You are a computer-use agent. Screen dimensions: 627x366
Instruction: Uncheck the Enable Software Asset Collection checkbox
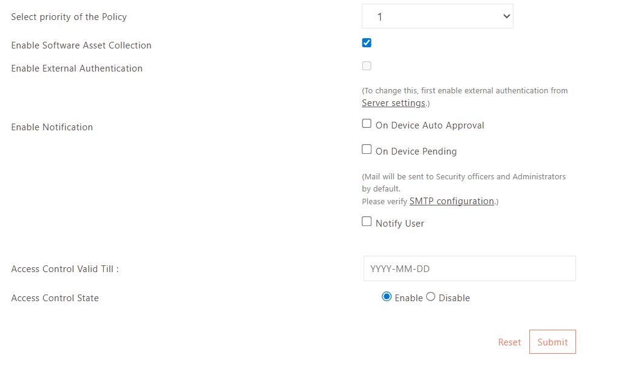tap(367, 42)
